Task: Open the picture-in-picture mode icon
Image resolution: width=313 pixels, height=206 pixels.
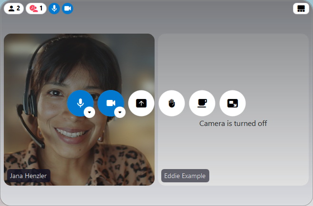Action: pyautogui.click(x=233, y=103)
